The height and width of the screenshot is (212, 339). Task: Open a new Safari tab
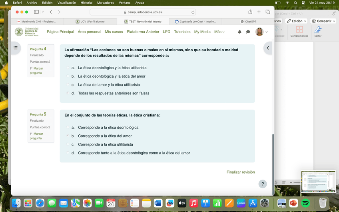259,12
